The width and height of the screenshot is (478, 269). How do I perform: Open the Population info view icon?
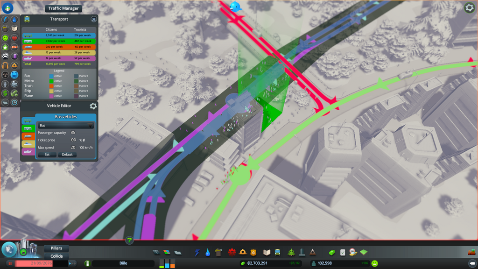point(5,84)
